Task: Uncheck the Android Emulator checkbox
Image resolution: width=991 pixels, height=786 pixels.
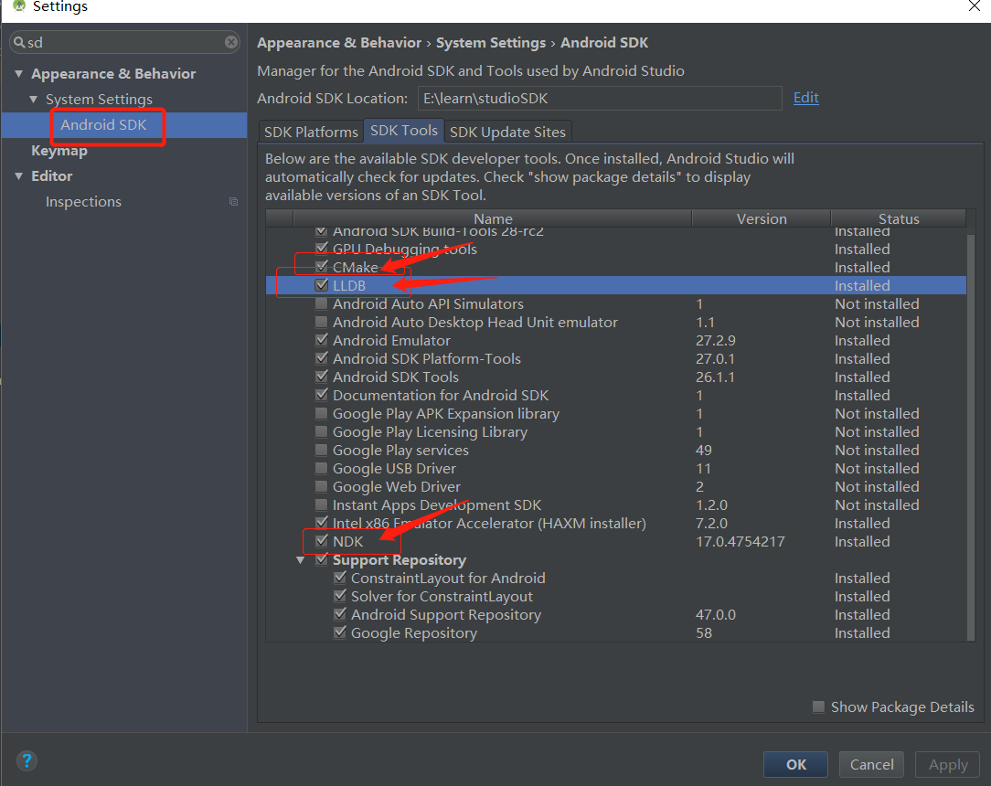Action: pos(322,340)
